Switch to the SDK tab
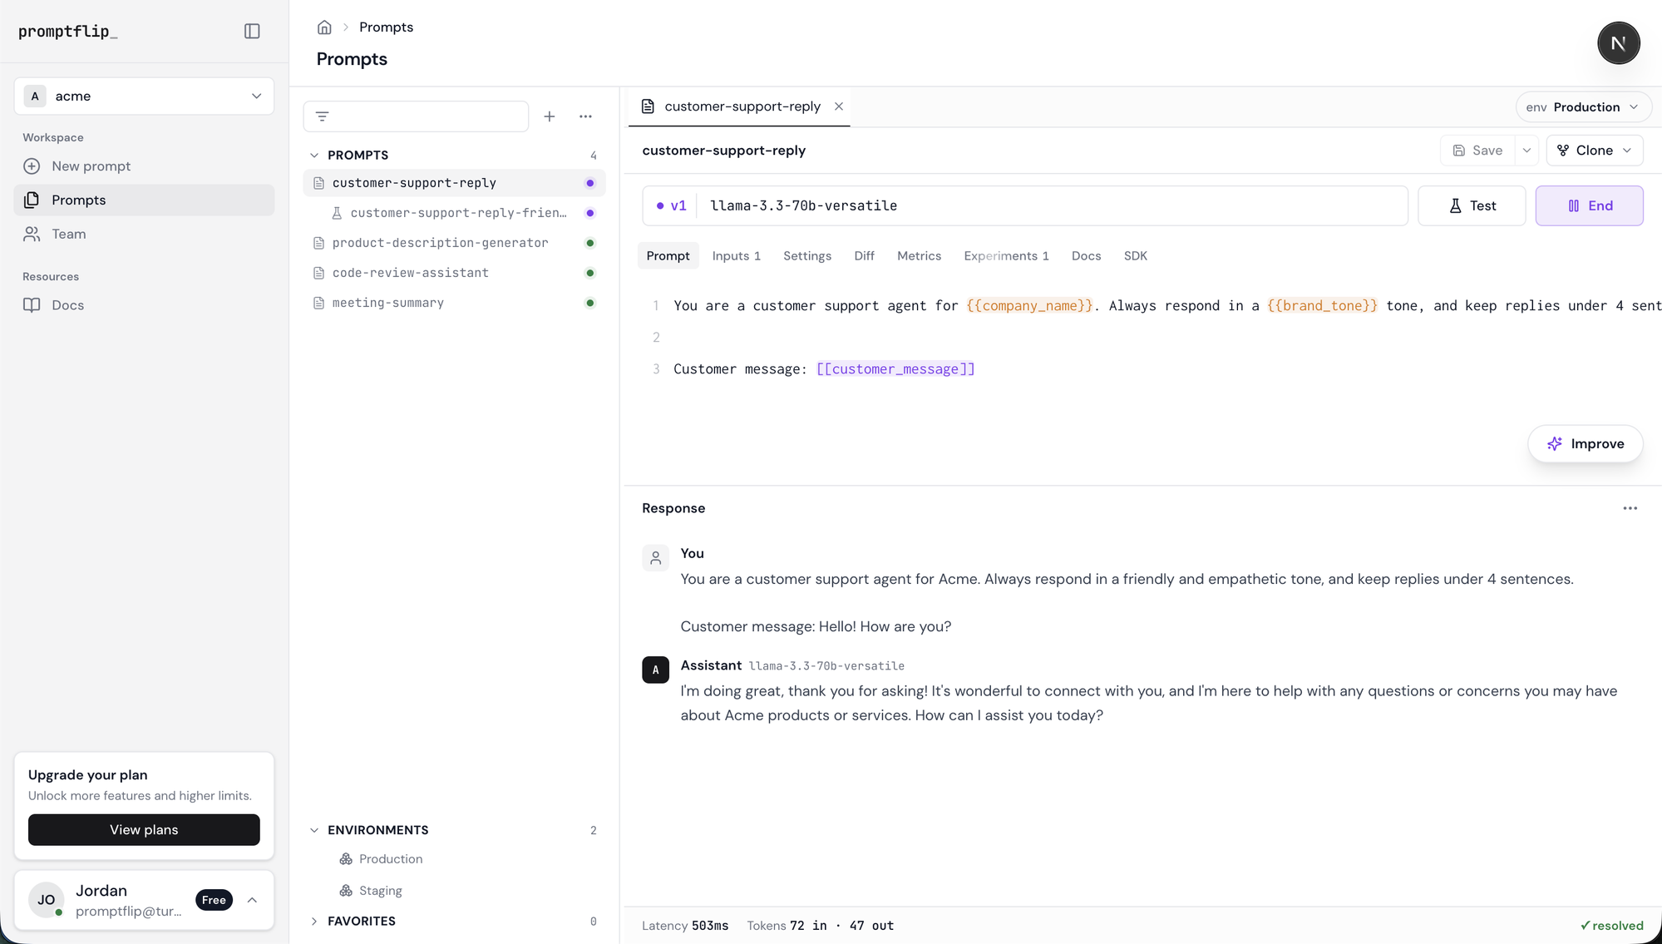The height and width of the screenshot is (944, 1662). (1135, 256)
